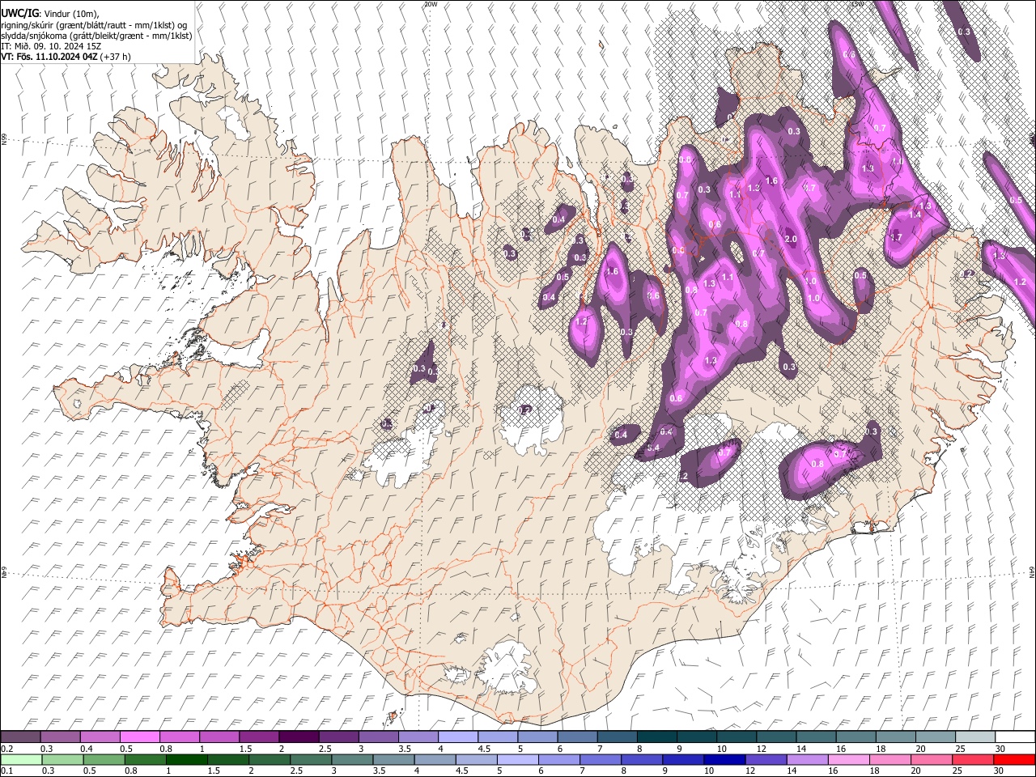Click the 'IT: Mið. 09. 10. 2024 15Z' line
1036x777 pixels.
click(x=51, y=46)
